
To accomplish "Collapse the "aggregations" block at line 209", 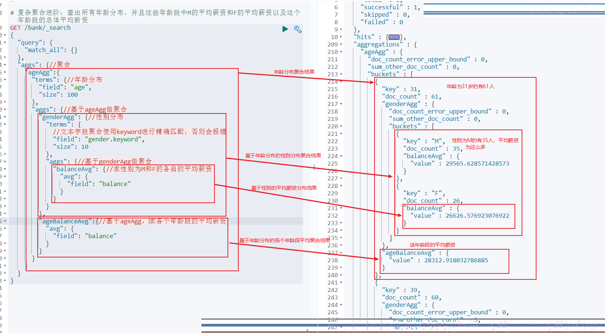I will click(x=341, y=44).
